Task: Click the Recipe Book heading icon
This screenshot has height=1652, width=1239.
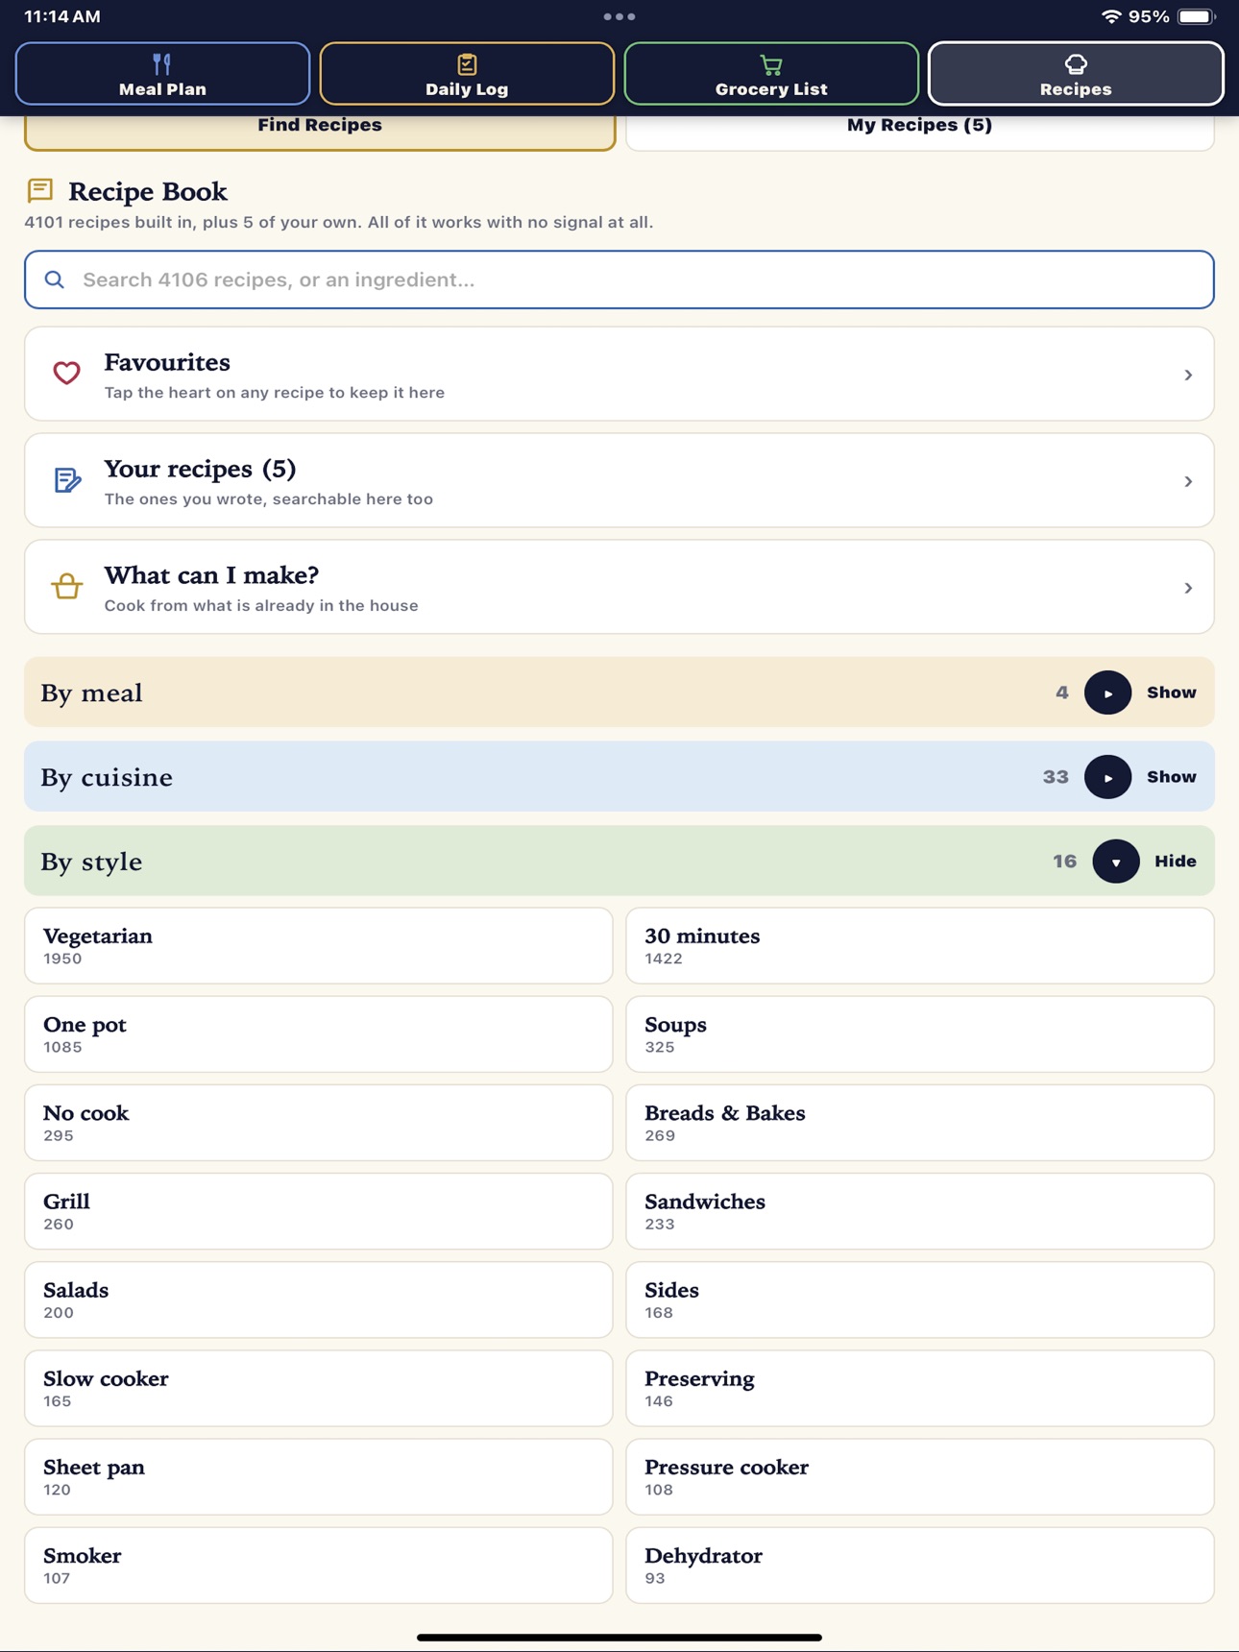Action: pos(40,190)
